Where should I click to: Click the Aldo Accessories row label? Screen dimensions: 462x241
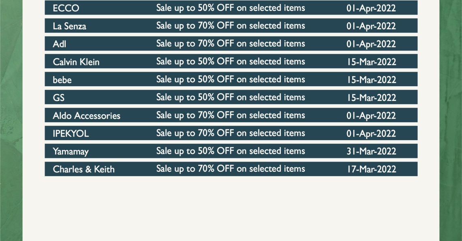(86, 115)
